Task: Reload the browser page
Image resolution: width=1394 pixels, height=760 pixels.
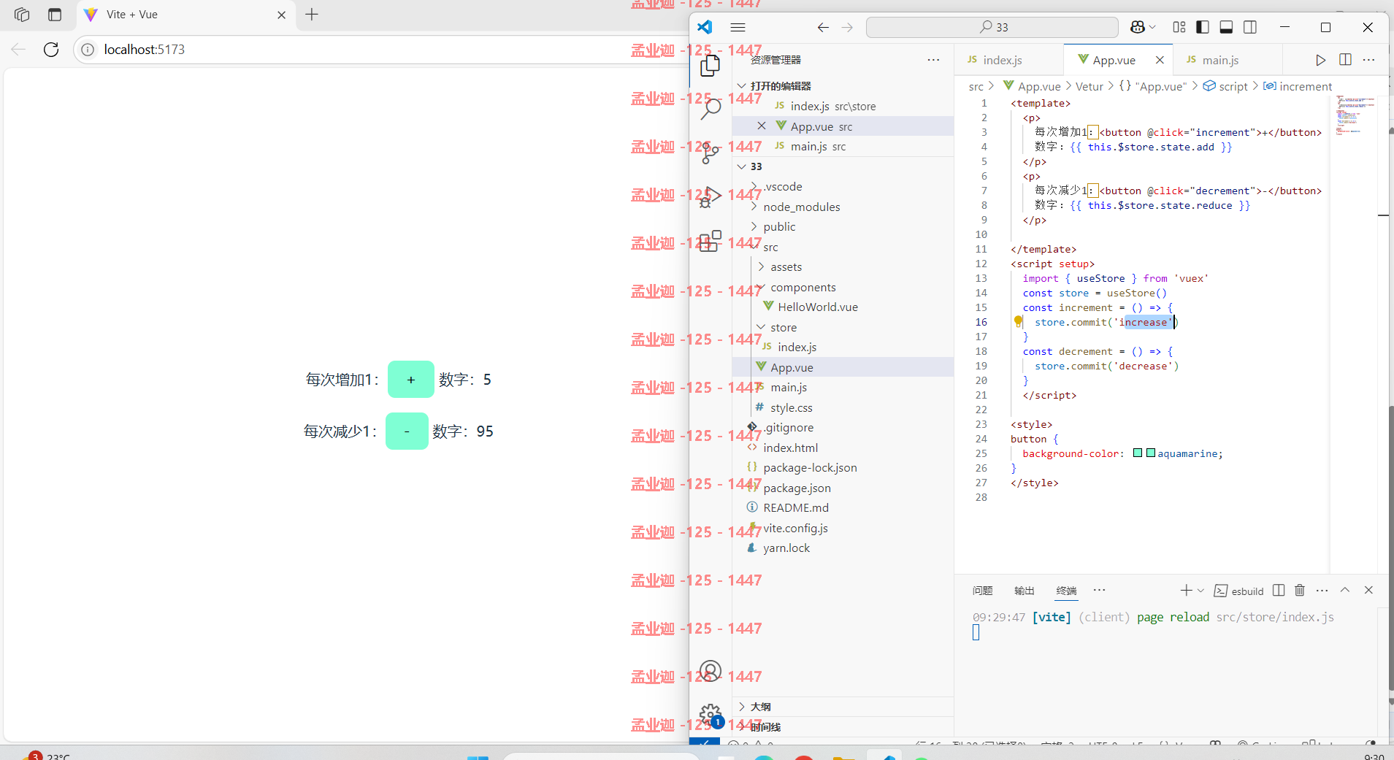Action: [51, 49]
